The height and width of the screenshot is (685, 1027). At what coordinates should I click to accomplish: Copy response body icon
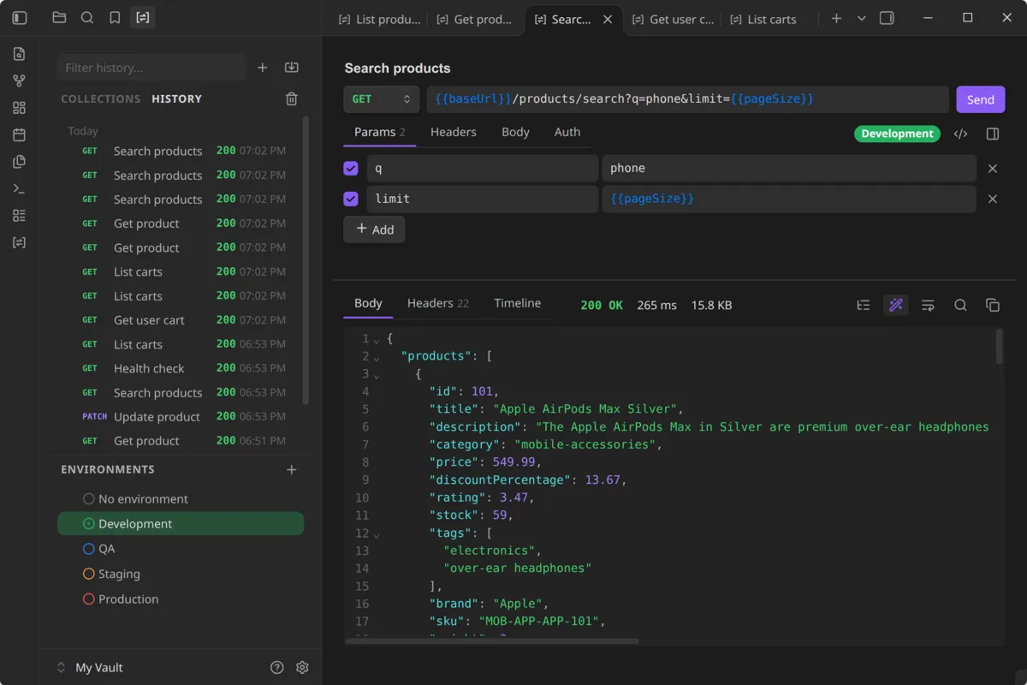(x=993, y=306)
